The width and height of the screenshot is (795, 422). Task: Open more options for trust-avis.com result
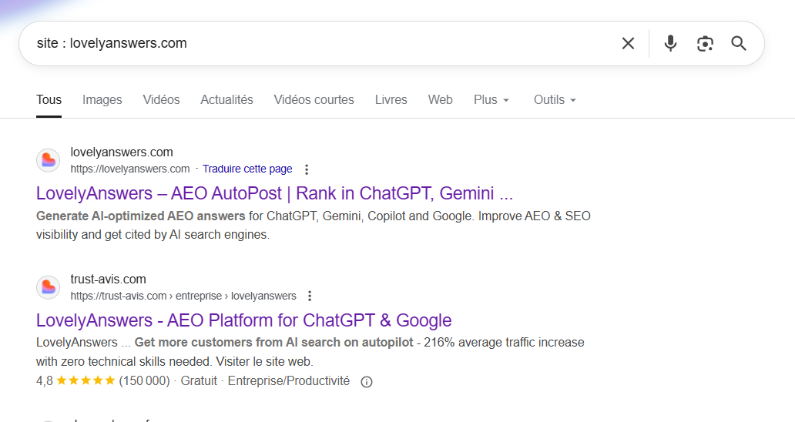pyautogui.click(x=310, y=296)
